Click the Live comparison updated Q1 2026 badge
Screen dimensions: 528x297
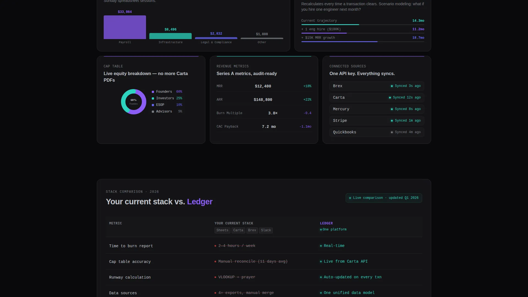[x=384, y=198]
